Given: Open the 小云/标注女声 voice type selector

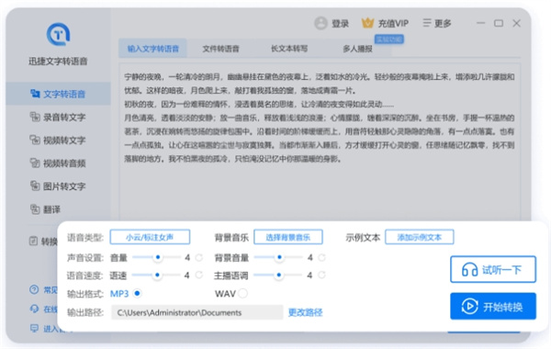Looking at the screenshot, I should (150, 237).
